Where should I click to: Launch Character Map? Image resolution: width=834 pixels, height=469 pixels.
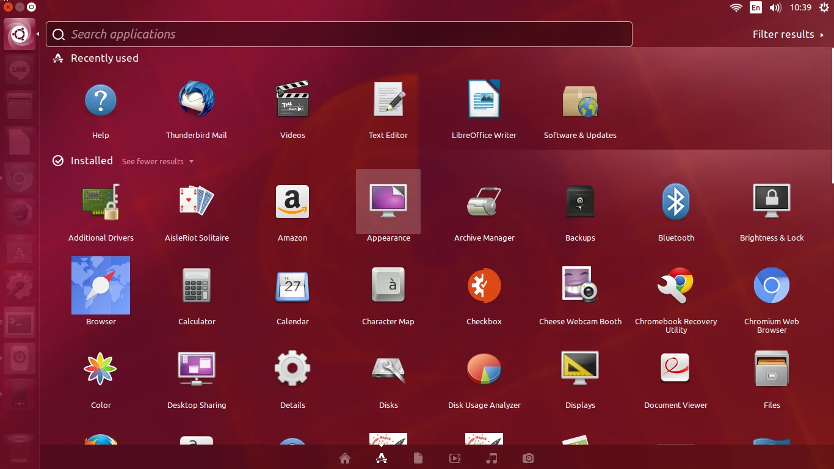coord(388,285)
